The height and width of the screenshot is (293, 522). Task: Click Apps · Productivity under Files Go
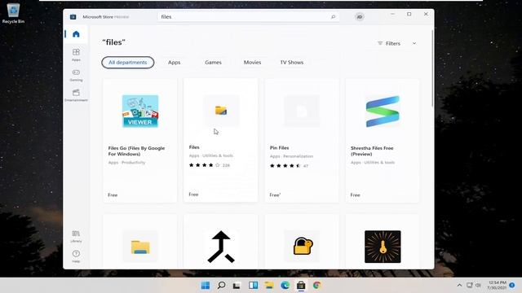[126, 163]
